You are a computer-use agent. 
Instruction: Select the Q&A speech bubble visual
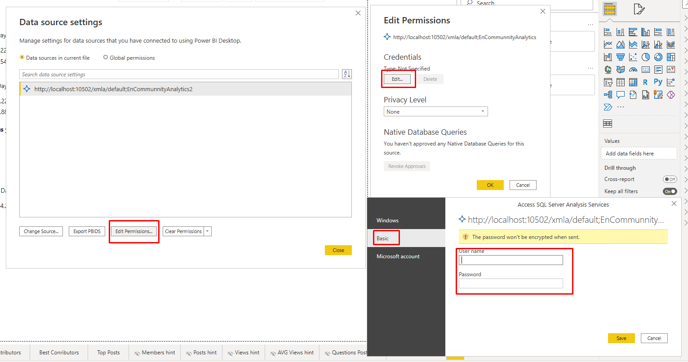621,95
